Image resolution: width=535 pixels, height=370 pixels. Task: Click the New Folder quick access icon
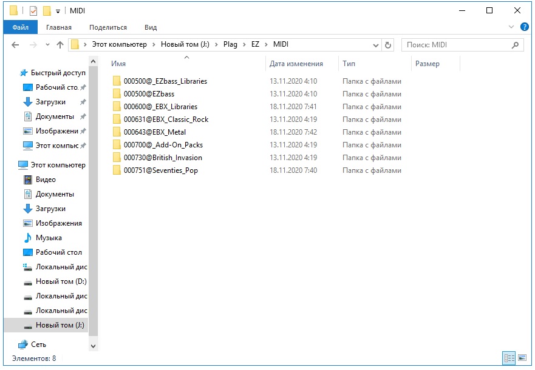(x=47, y=11)
